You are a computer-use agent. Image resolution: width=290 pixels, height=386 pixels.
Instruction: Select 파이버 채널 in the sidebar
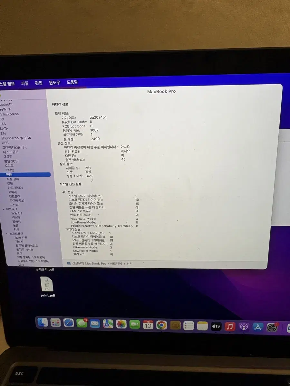coord(17,201)
